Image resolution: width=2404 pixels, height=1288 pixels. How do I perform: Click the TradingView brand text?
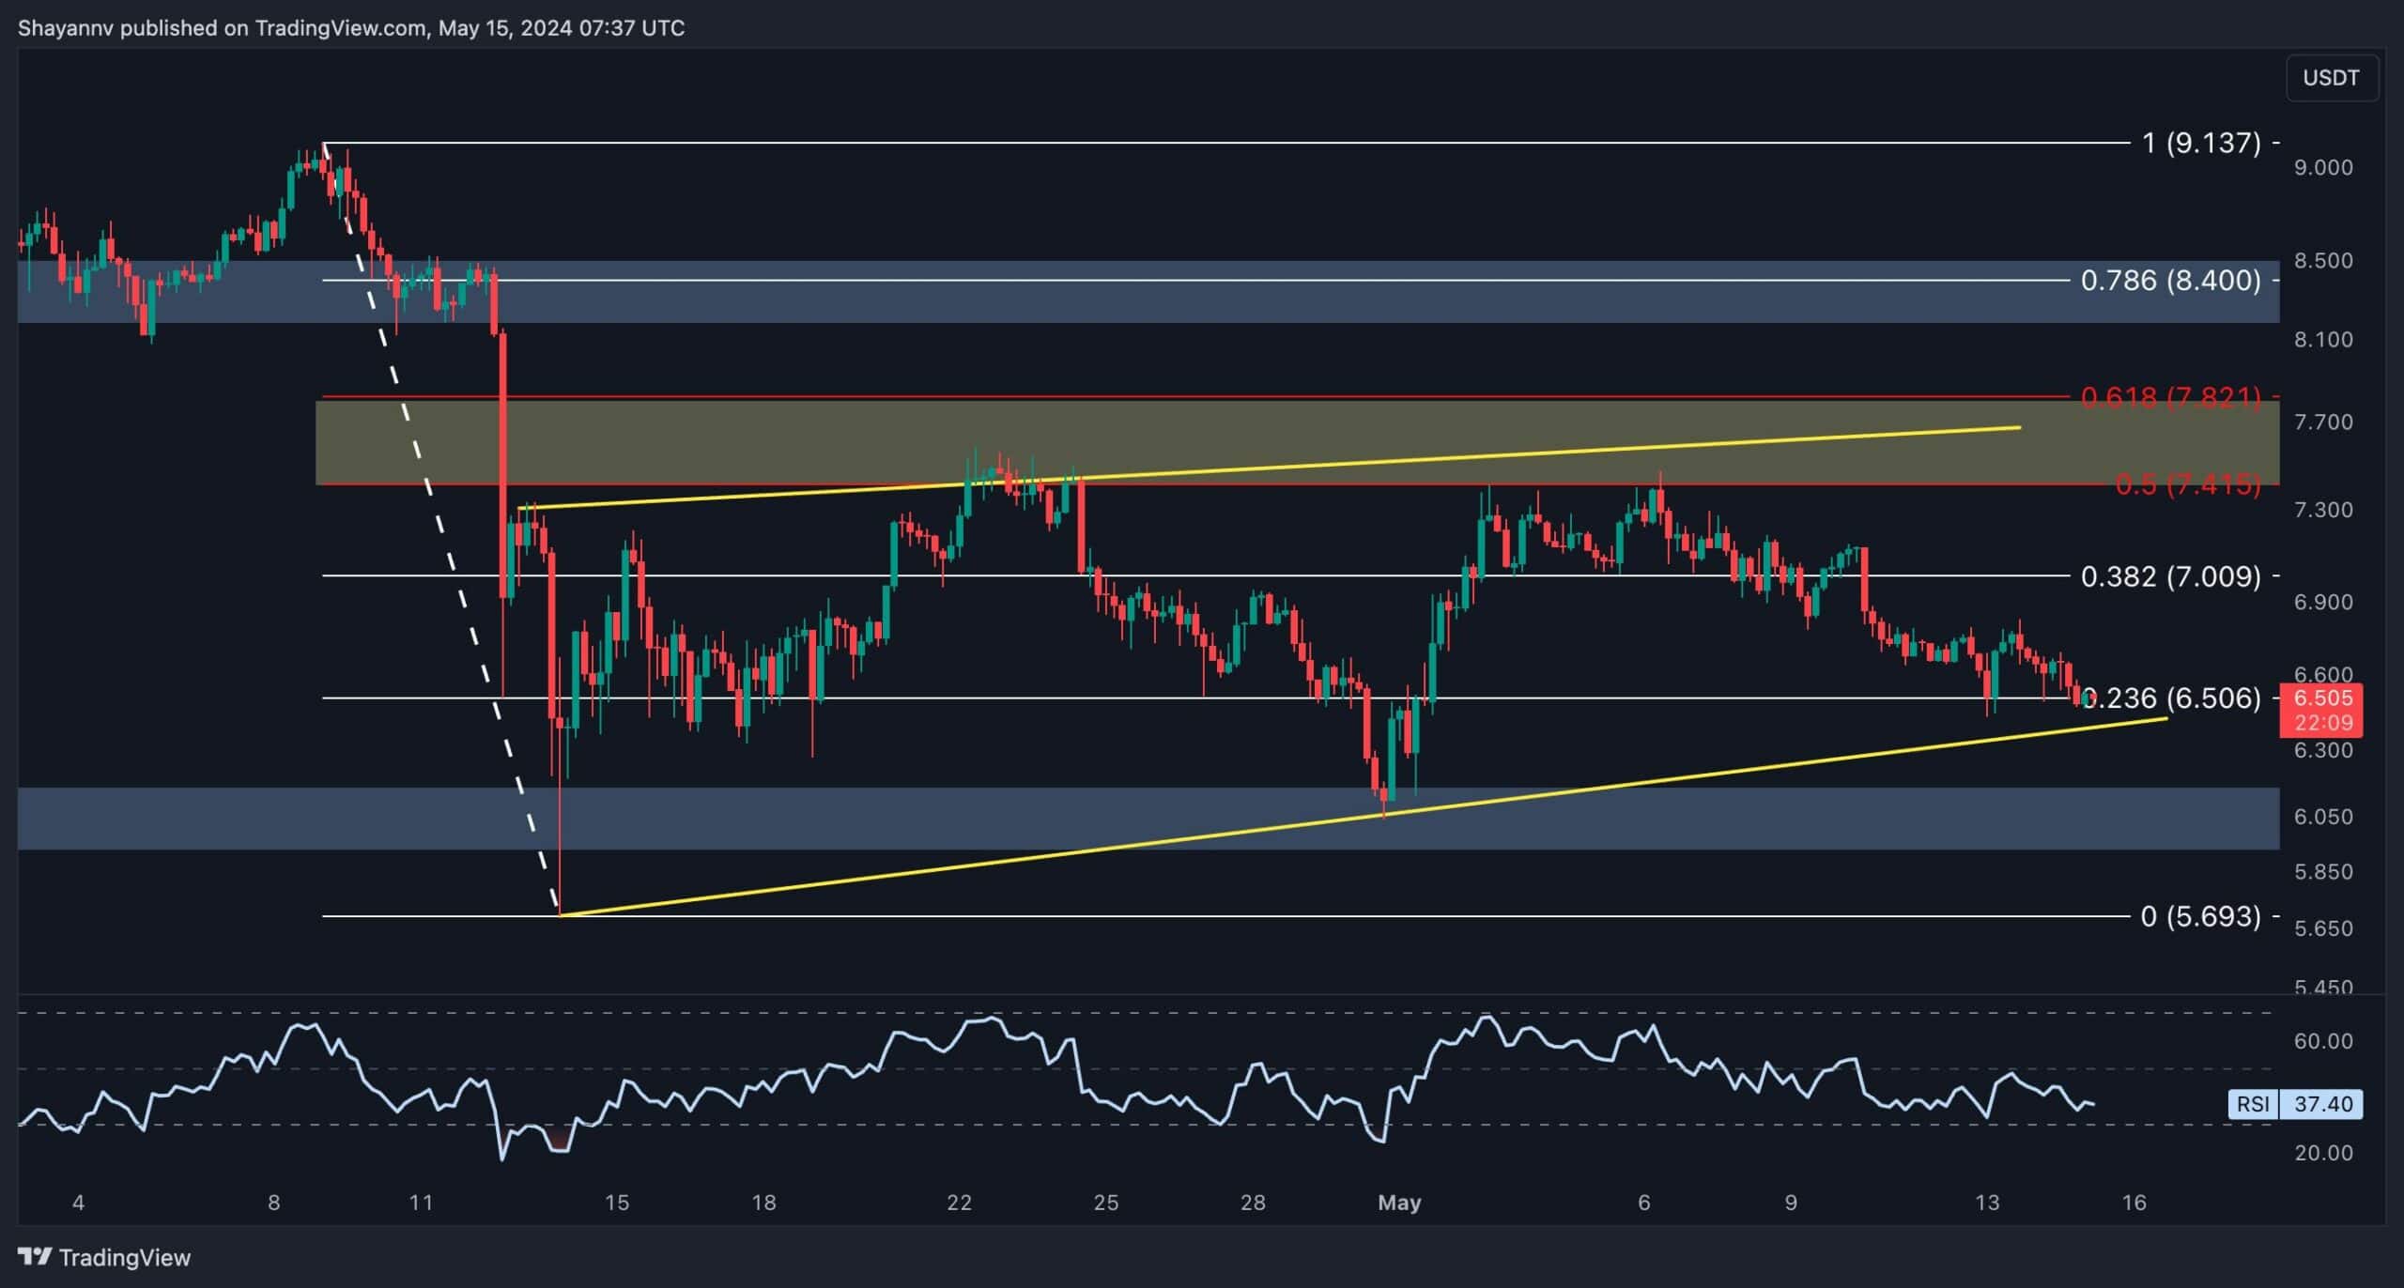tap(124, 1258)
